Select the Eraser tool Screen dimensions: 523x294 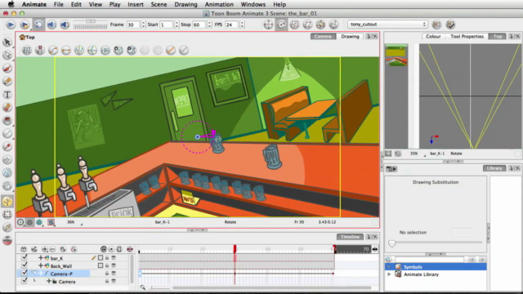[x=7, y=108]
